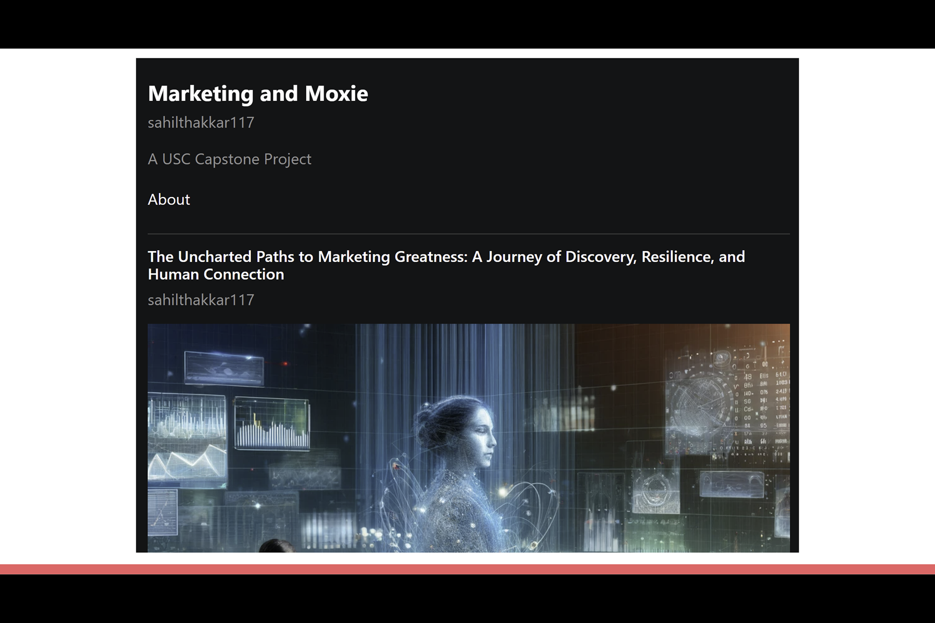Click the sahilthakkar117 name under the site title
Screen dimensions: 935x623
201,123
